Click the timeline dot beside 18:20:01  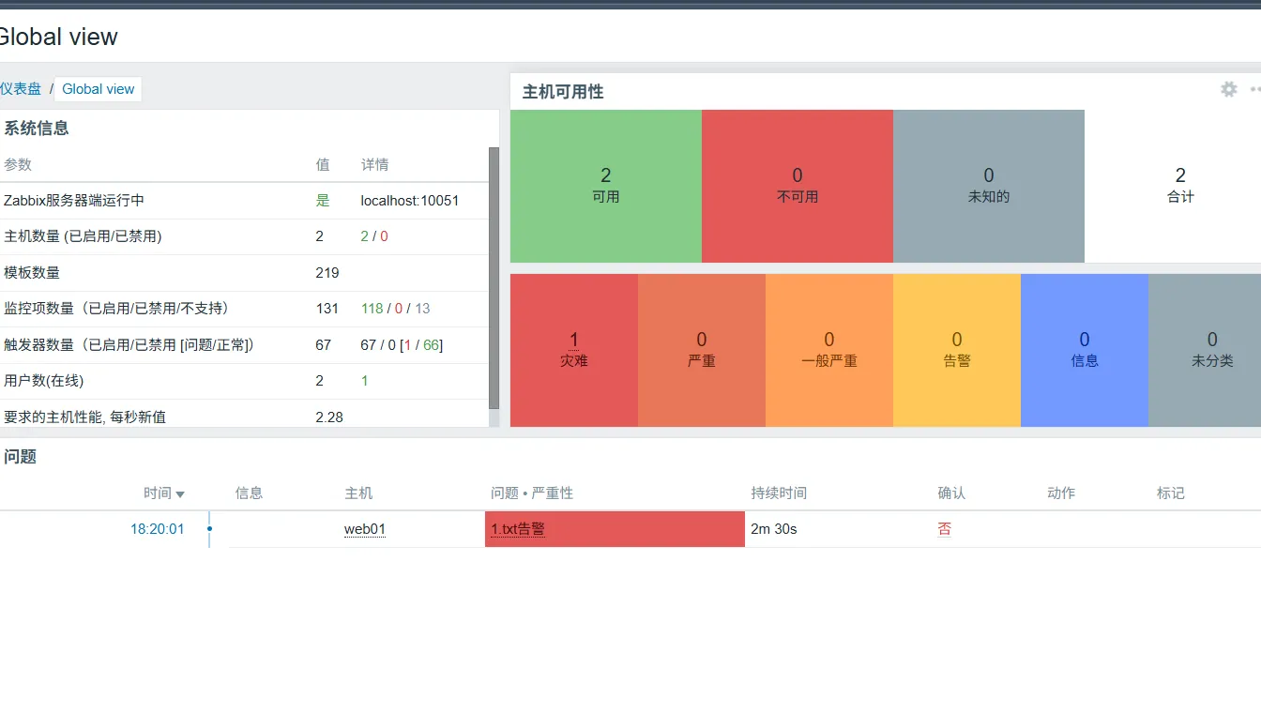[x=209, y=529]
